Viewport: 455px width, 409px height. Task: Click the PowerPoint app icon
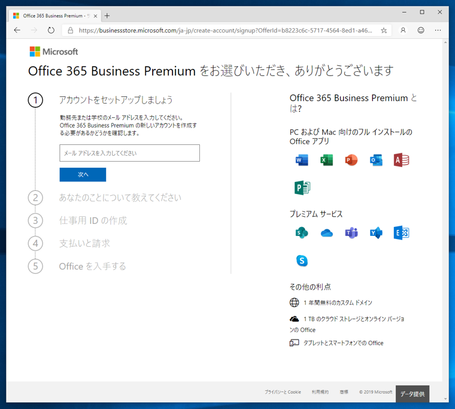(351, 160)
